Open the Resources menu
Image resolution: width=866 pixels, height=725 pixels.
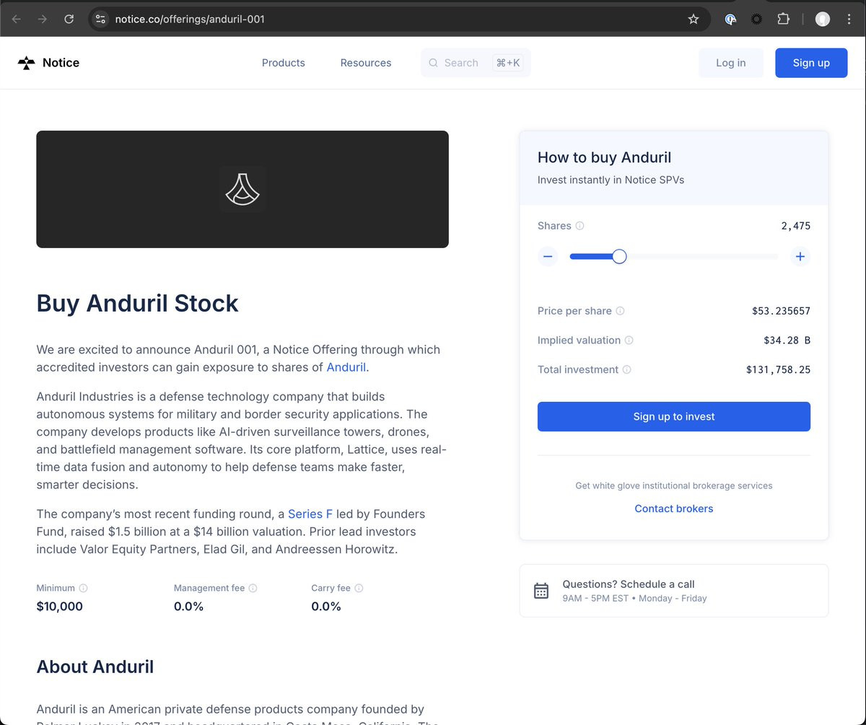point(366,63)
